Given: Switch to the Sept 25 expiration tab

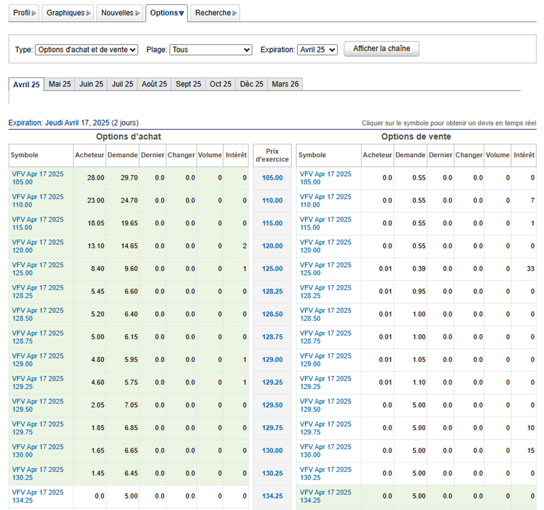Looking at the screenshot, I should [189, 84].
